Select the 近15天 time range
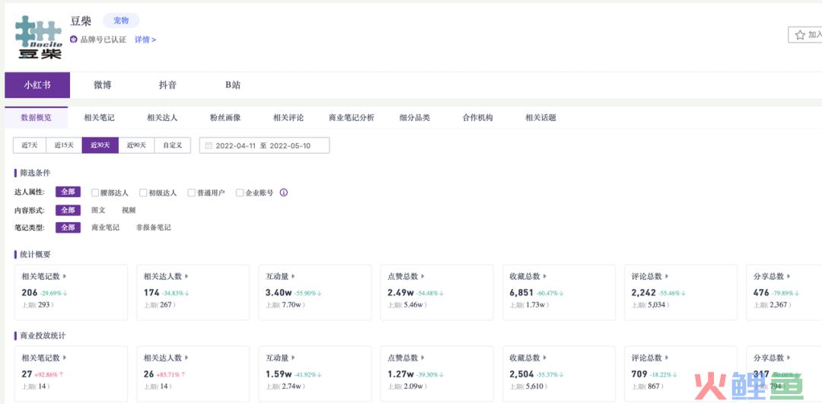The height and width of the screenshot is (404, 822). (x=64, y=145)
